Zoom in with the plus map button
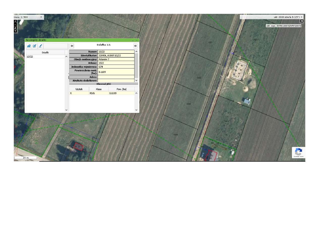 pyautogui.click(x=15, y=21)
